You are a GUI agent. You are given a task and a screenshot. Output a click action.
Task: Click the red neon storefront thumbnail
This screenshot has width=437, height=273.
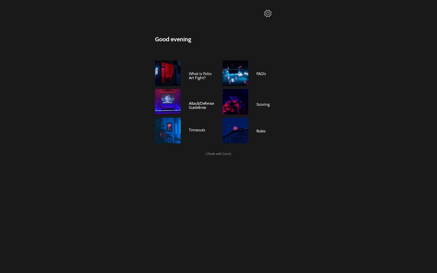point(168,73)
